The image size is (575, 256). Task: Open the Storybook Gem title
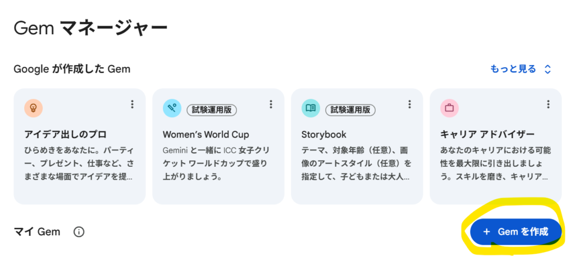tap(324, 135)
